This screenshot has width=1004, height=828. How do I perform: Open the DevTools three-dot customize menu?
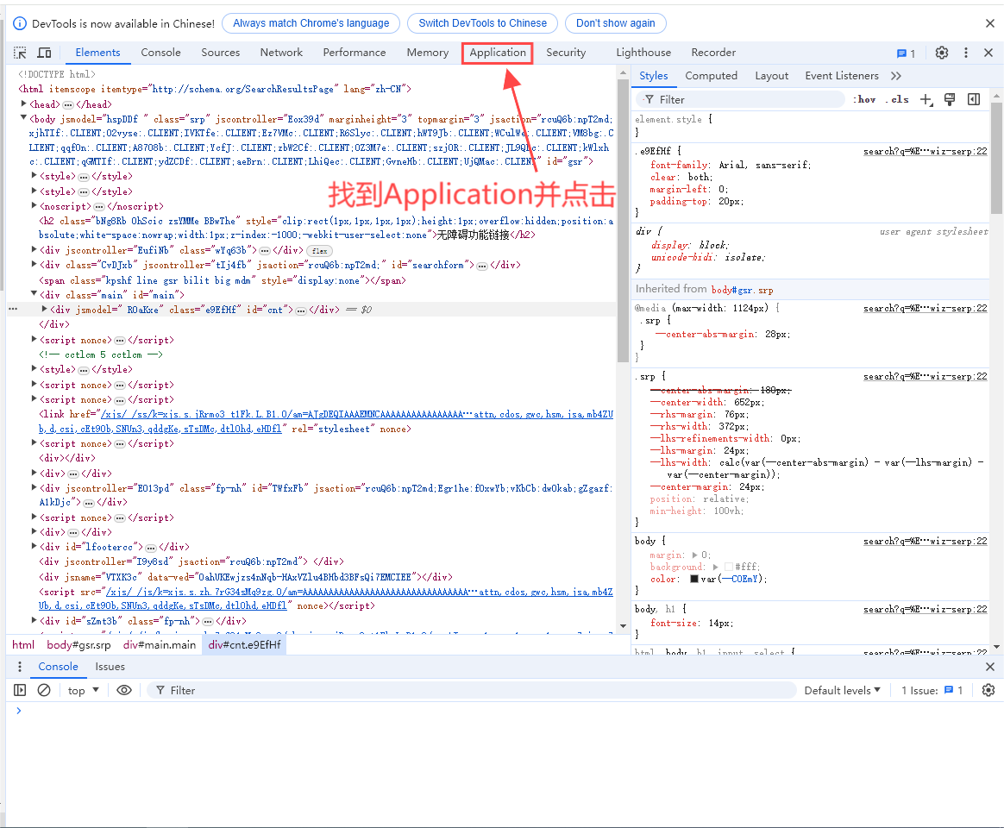[965, 53]
